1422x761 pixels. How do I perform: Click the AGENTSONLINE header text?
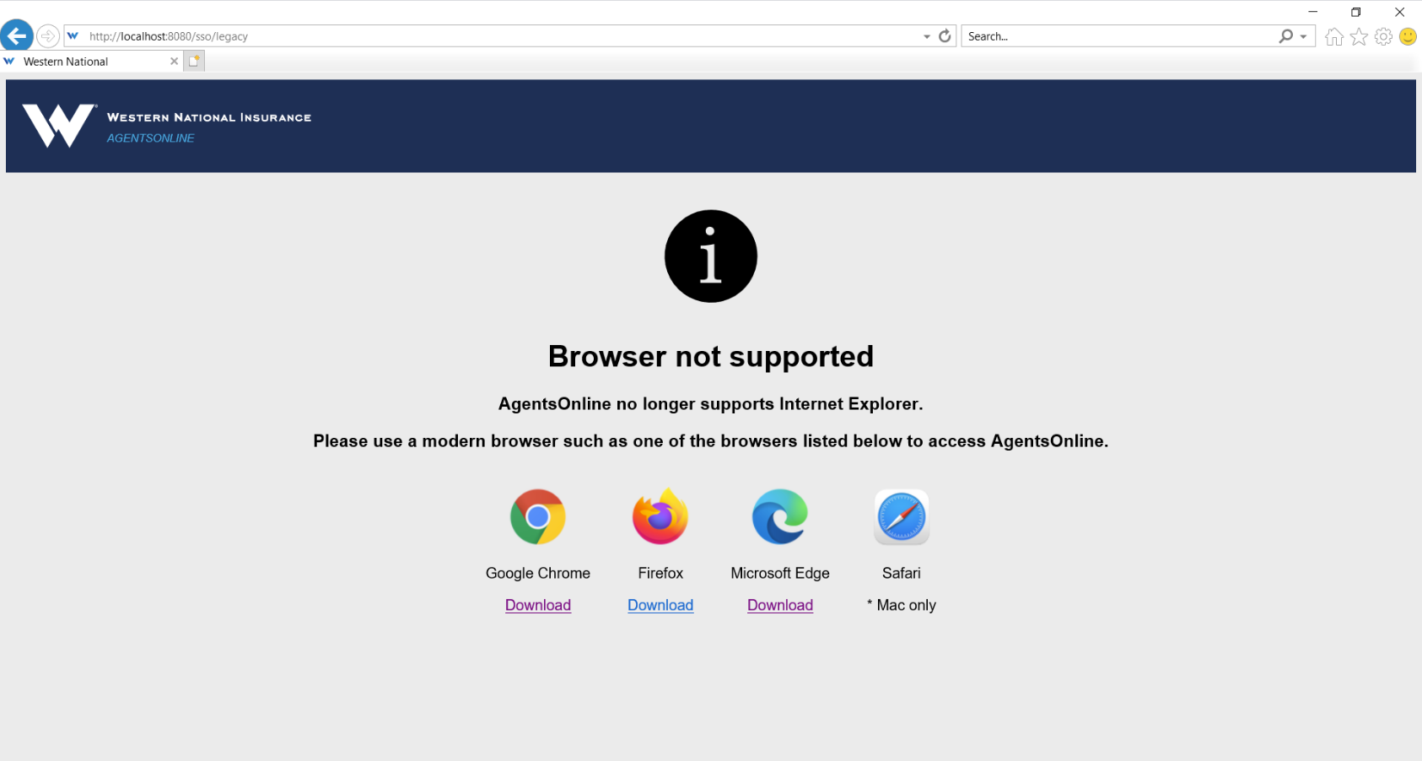click(150, 138)
